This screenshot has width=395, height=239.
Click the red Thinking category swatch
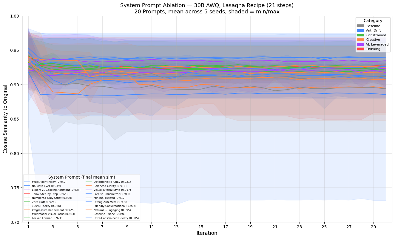point(360,49)
